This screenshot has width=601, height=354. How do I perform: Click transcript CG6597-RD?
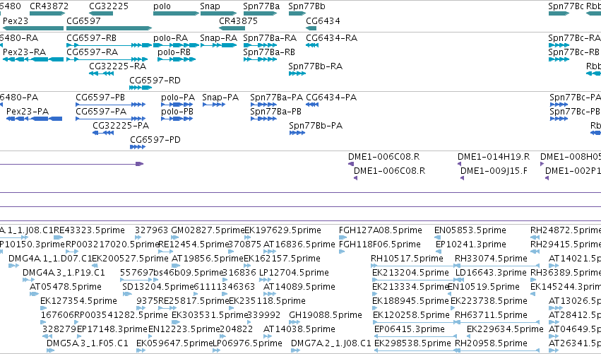point(141,88)
